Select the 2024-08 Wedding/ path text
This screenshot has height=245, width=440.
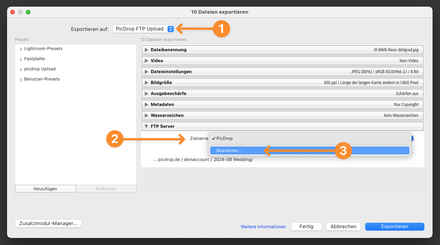click(x=233, y=159)
